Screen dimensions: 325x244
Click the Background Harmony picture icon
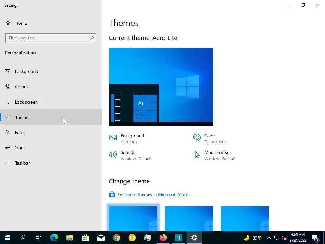(113, 138)
